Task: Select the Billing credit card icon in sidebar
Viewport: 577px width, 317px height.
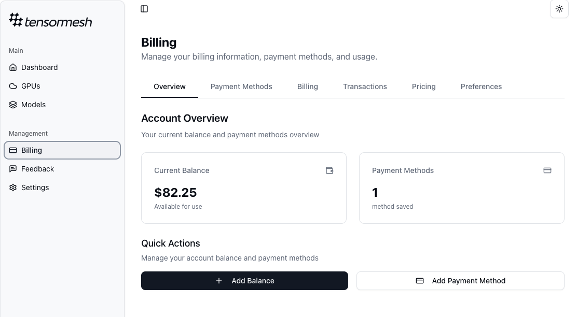Action: point(12,150)
